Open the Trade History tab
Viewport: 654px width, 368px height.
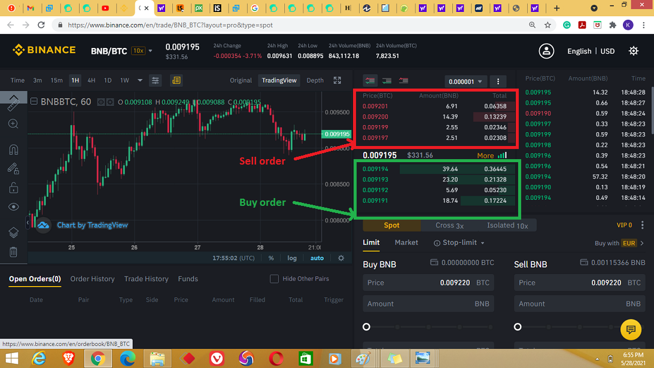[147, 279]
